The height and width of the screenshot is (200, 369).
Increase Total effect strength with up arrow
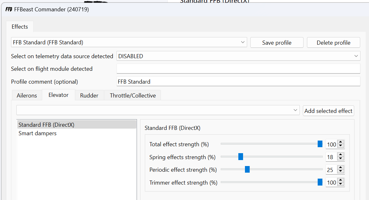[341, 142]
